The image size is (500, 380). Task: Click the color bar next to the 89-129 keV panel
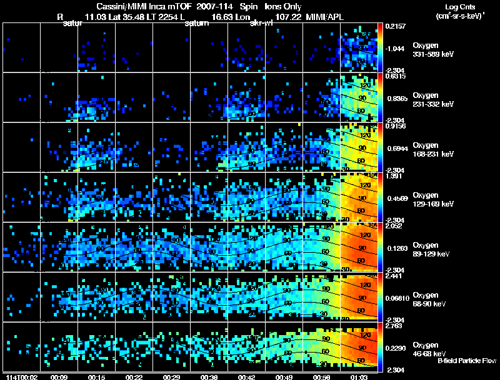(x=380, y=247)
